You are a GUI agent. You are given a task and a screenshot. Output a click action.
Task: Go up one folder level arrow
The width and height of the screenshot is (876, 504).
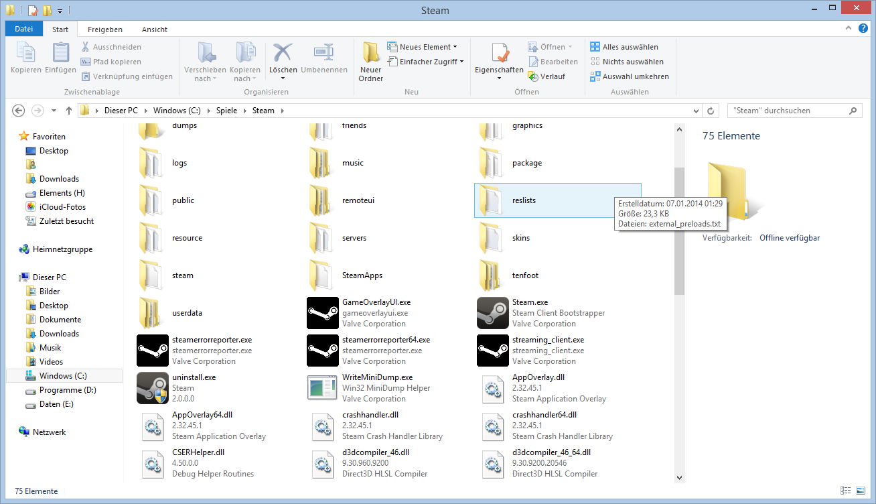point(68,111)
